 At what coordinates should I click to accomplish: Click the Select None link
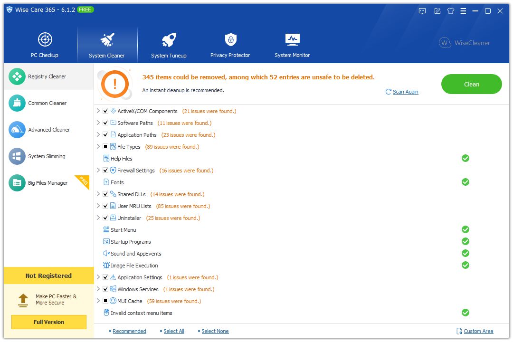[215, 331]
